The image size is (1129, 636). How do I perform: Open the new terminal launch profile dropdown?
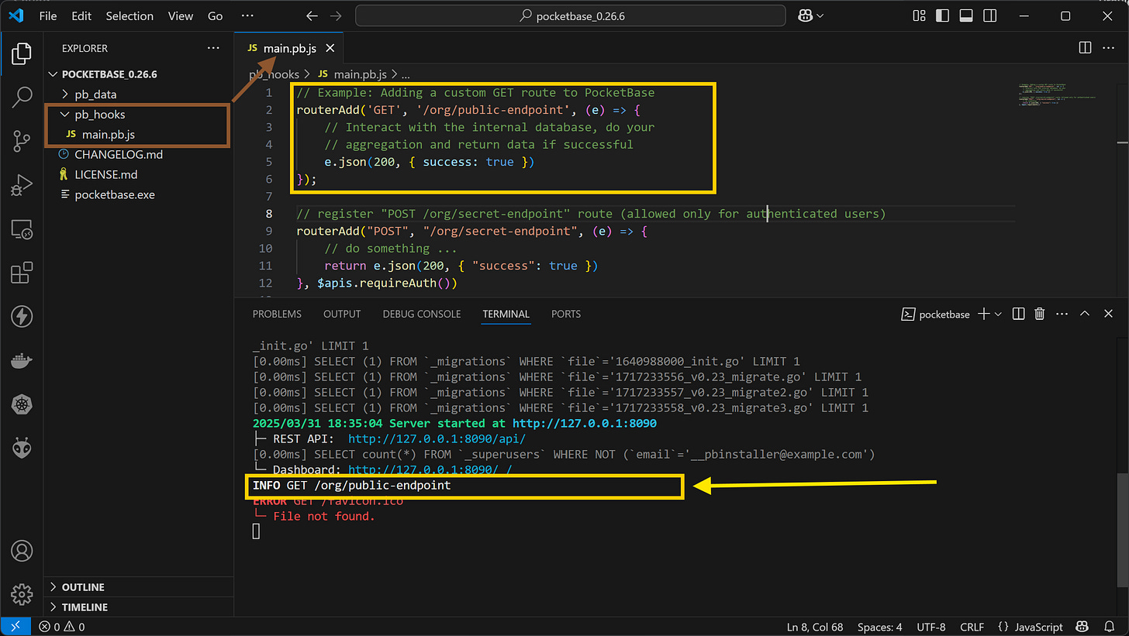click(998, 314)
